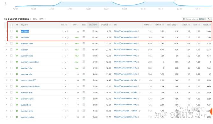Click the ad icon in aventon pace 500 row
This screenshot has height=124, width=213.
click(17, 80)
